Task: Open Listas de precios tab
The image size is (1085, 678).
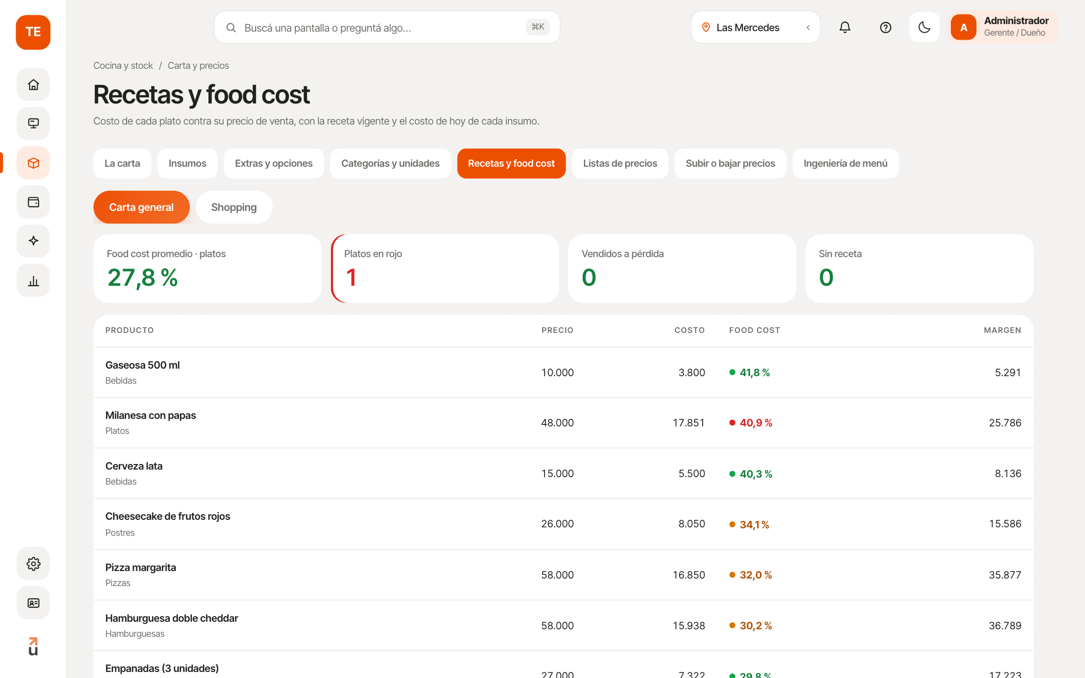Action: 620,163
